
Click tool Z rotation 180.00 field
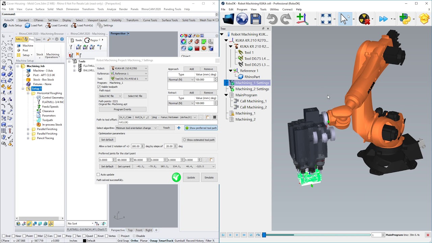click(x=137, y=146)
